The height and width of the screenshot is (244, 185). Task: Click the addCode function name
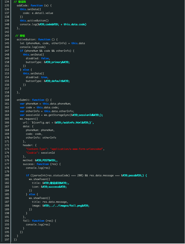click(x=23, y=6)
